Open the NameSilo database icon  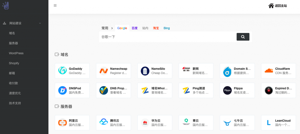(145, 71)
